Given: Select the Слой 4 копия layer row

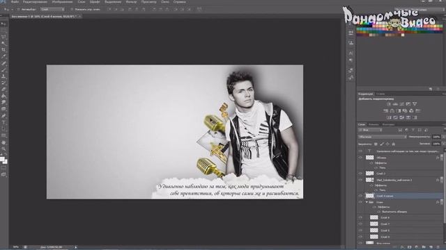Looking at the screenshot, I should (399, 196).
